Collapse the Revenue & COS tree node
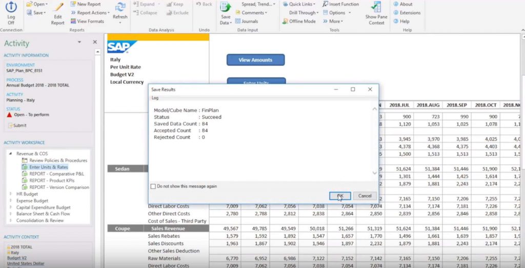Image resolution: width=525 pixels, height=268 pixels. [10, 154]
